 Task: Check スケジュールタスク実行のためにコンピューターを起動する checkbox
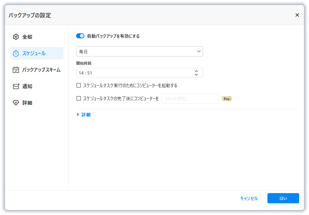[x=79, y=85]
